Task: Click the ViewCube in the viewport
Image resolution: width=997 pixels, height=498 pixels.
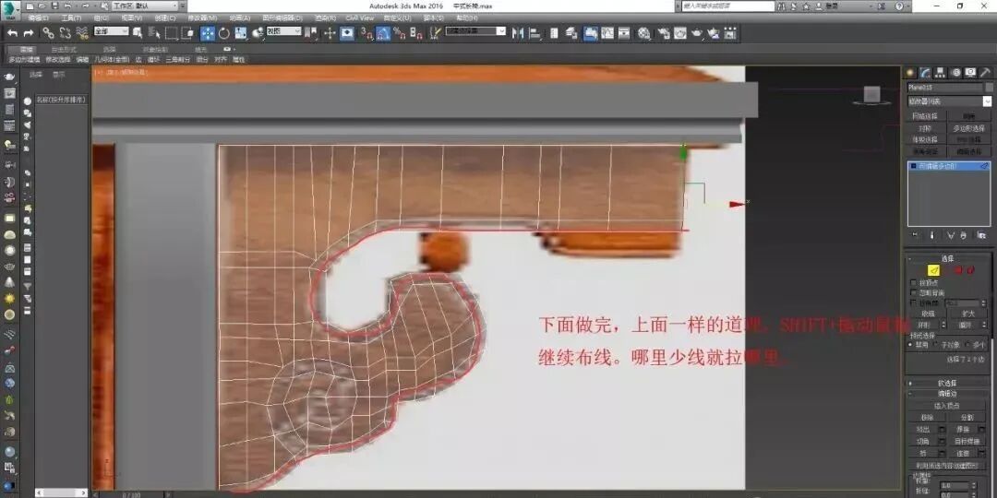Action: pos(872,95)
